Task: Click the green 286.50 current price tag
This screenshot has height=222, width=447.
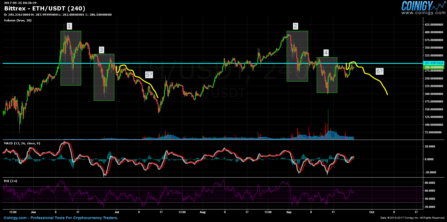Action: tap(434, 67)
